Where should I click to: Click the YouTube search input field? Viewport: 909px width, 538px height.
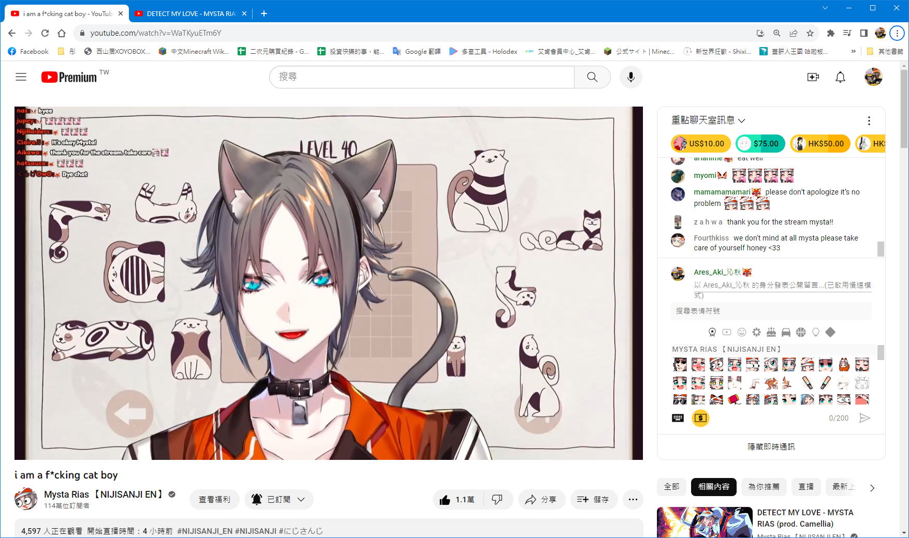tap(422, 77)
